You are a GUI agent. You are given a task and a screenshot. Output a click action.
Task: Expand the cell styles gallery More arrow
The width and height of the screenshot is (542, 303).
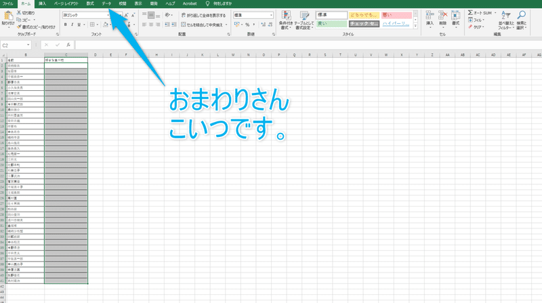tap(415, 26)
